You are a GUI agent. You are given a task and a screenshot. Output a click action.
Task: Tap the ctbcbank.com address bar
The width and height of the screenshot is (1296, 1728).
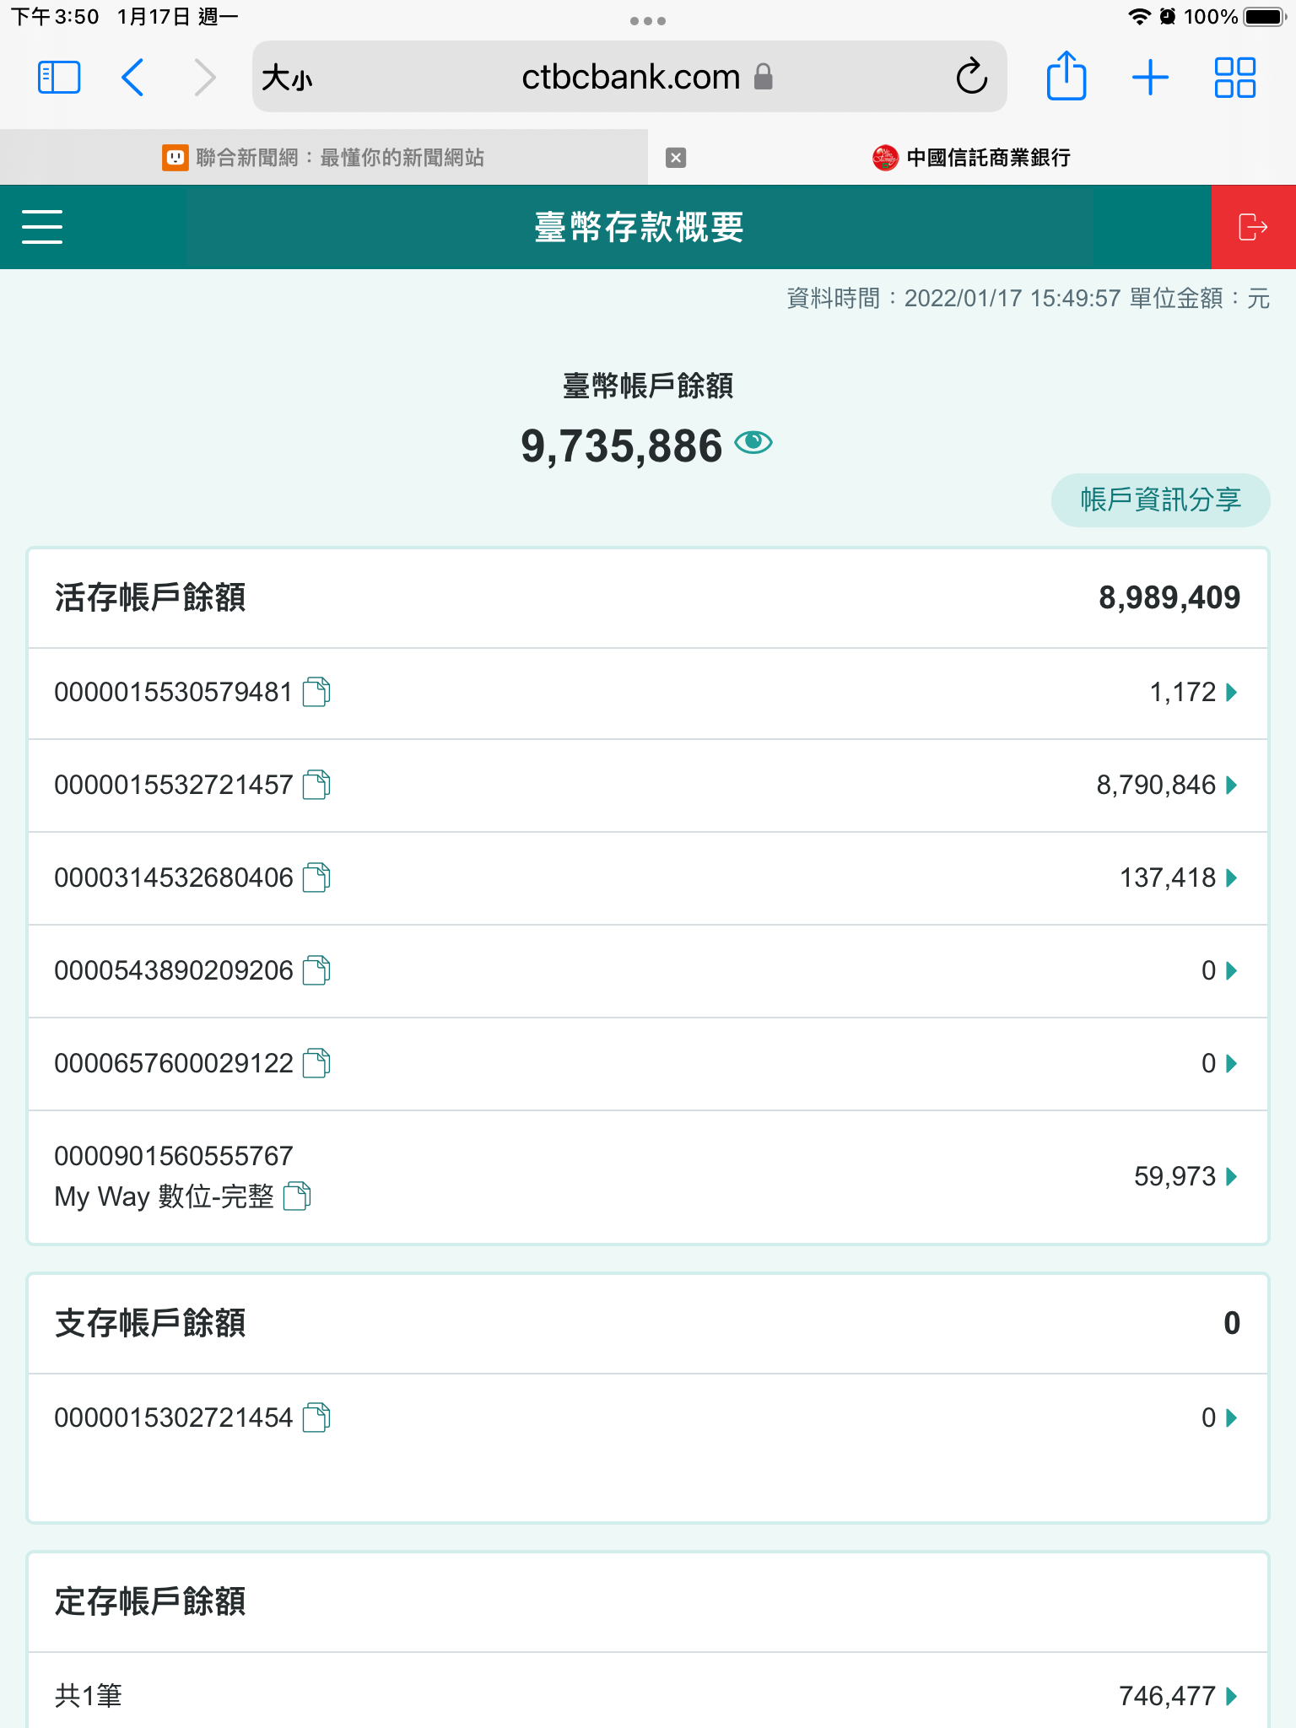[x=629, y=77]
